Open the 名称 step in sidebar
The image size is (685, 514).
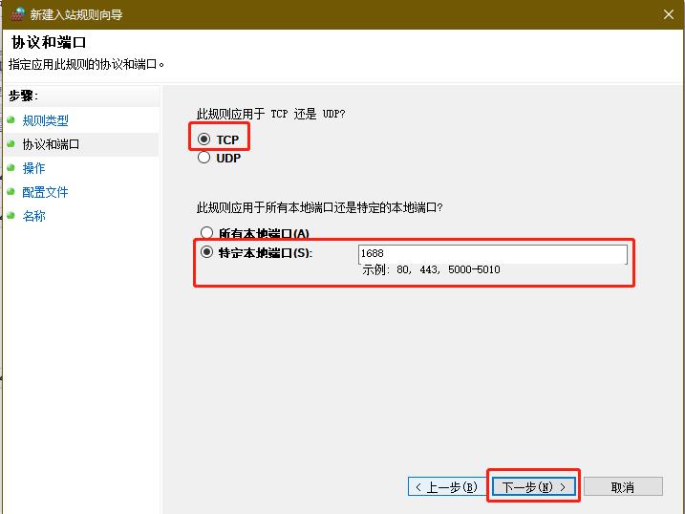pos(33,216)
